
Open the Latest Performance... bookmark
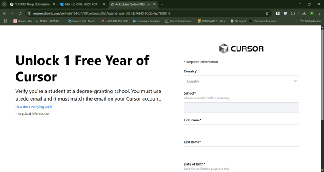tap(179, 21)
